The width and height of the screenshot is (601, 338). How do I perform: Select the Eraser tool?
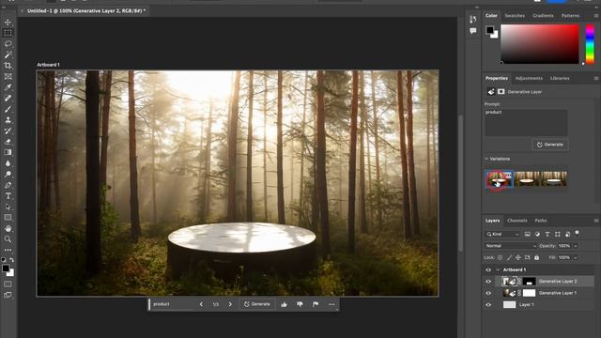8,142
